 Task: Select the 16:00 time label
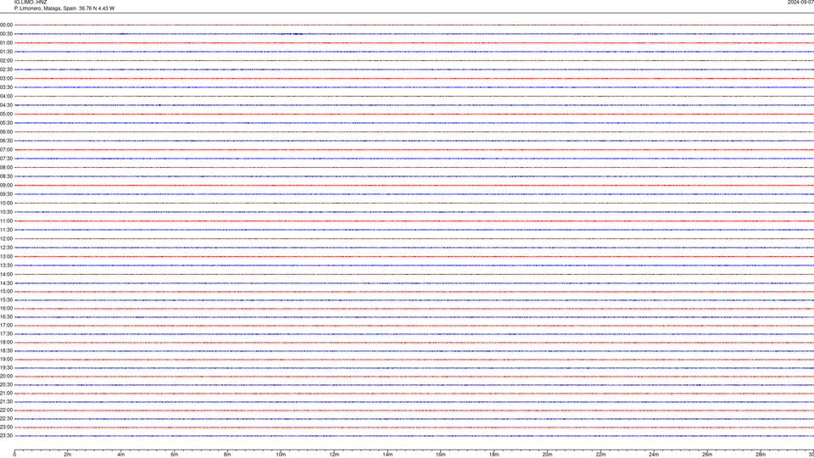pos(6,309)
